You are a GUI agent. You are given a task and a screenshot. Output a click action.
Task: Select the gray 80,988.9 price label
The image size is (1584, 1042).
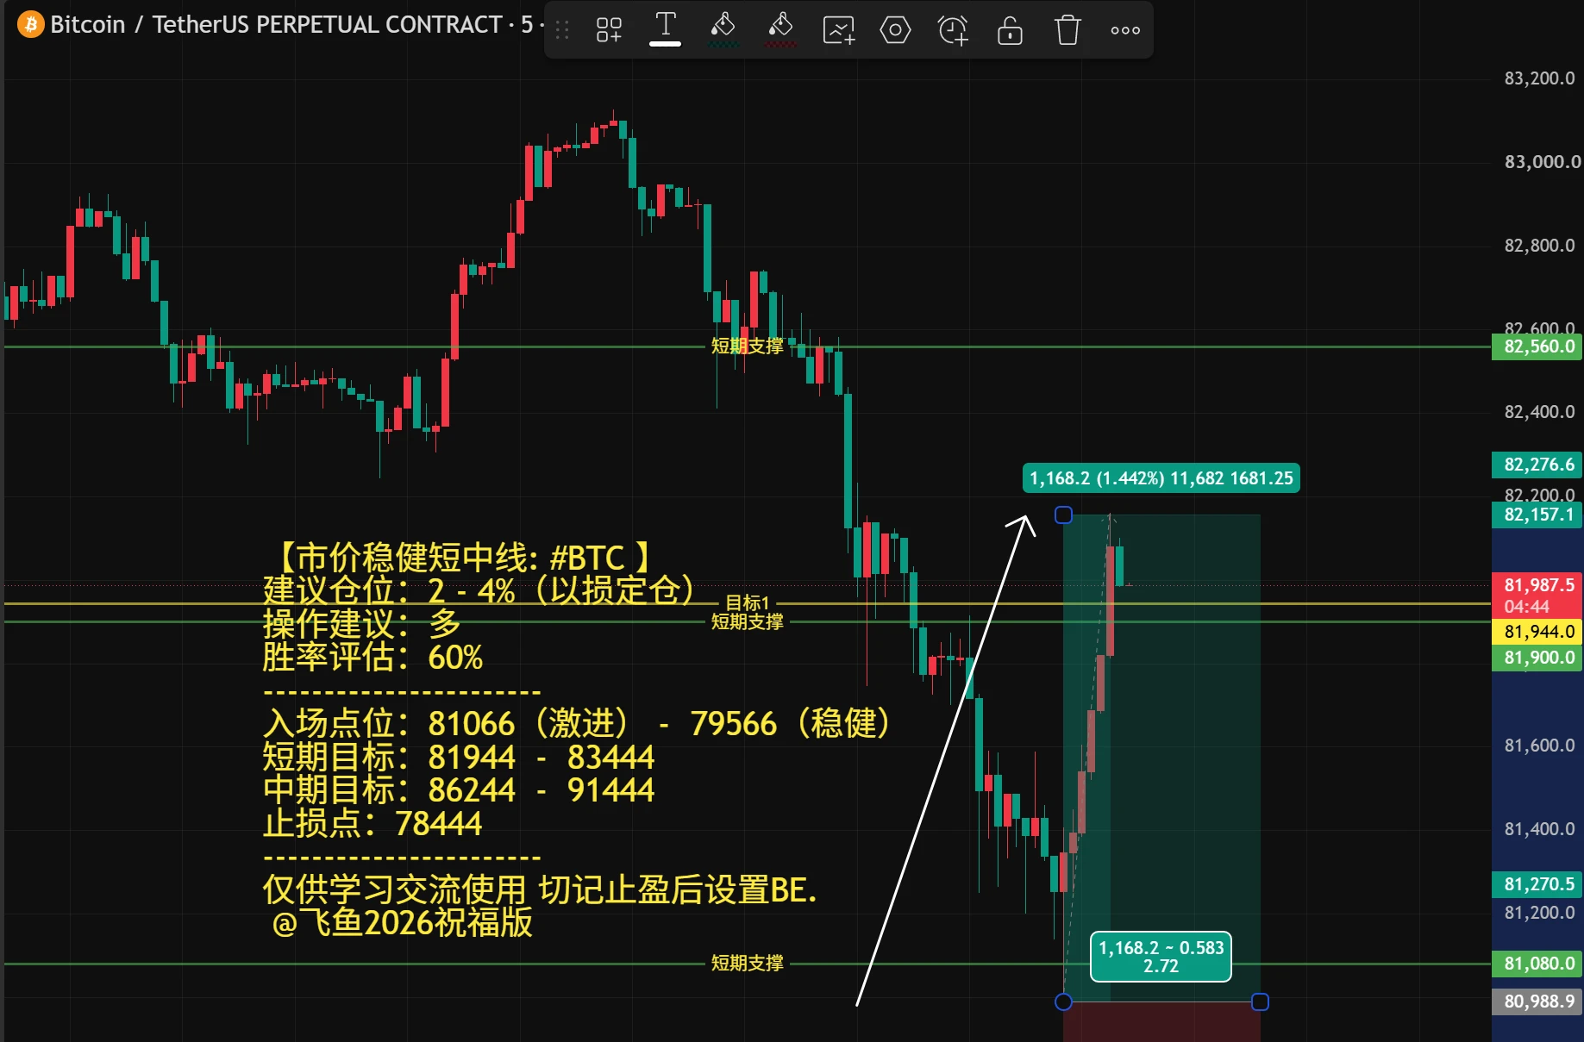1538,1001
